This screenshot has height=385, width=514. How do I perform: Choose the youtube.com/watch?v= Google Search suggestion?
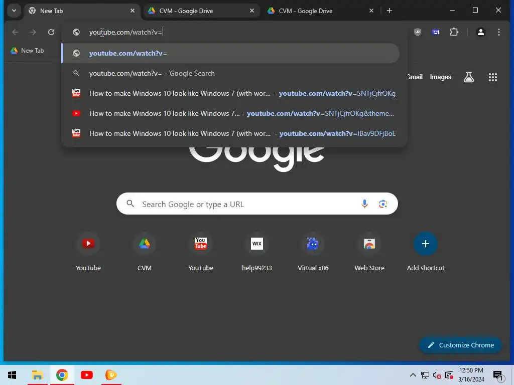coord(230,73)
